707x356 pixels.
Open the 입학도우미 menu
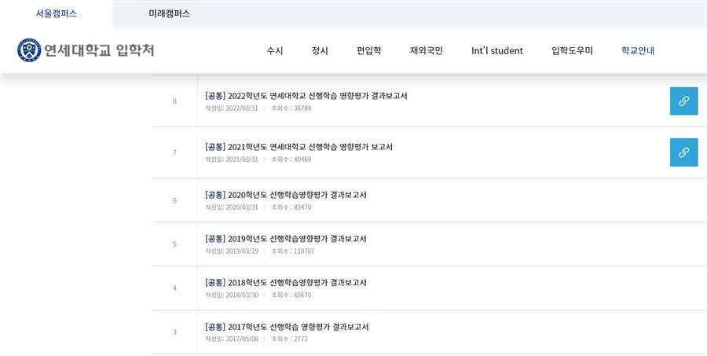pyautogui.click(x=572, y=50)
